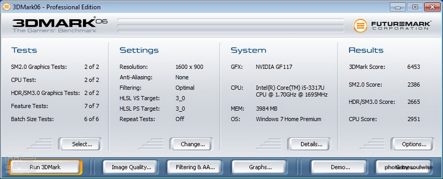Click the SM2.0 Score value 2386
443x179 pixels.
[x=413, y=85]
